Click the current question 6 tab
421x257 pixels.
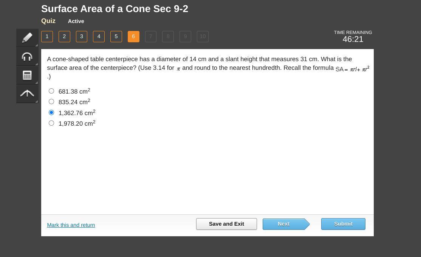[133, 37]
